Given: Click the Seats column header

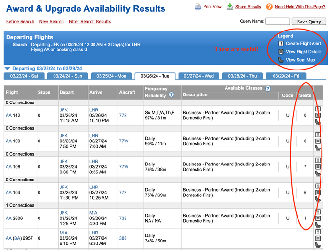Looking at the screenshot, I should (305, 95).
